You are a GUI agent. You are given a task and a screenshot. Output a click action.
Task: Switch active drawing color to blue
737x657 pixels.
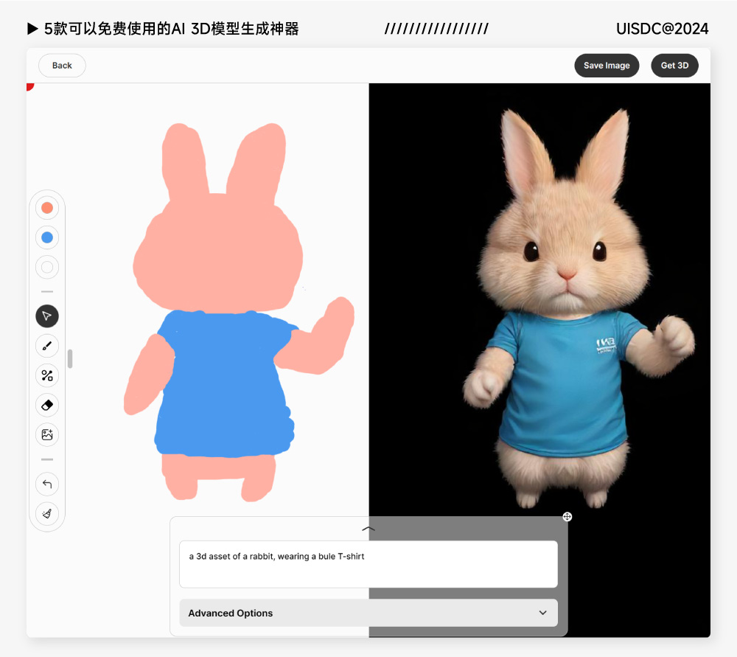(x=46, y=237)
